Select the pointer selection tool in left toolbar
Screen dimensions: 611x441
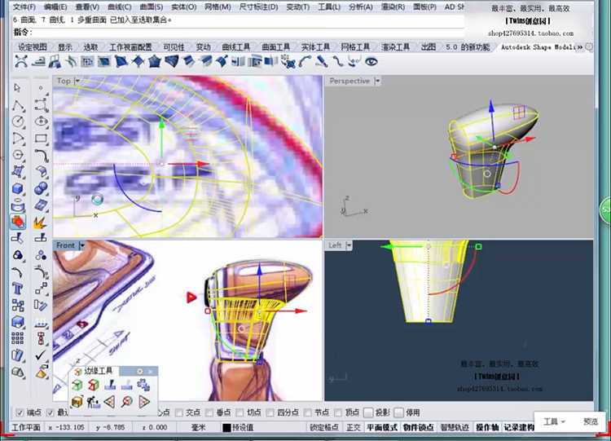pyautogui.click(x=18, y=87)
